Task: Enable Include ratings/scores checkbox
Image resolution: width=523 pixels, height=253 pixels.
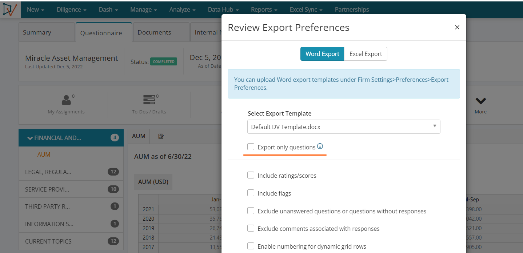Action: [251, 175]
